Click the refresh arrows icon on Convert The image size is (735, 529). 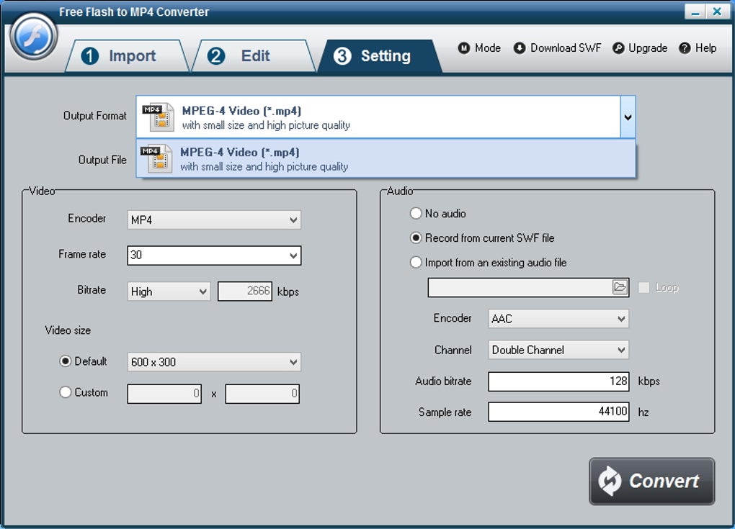(x=610, y=481)
